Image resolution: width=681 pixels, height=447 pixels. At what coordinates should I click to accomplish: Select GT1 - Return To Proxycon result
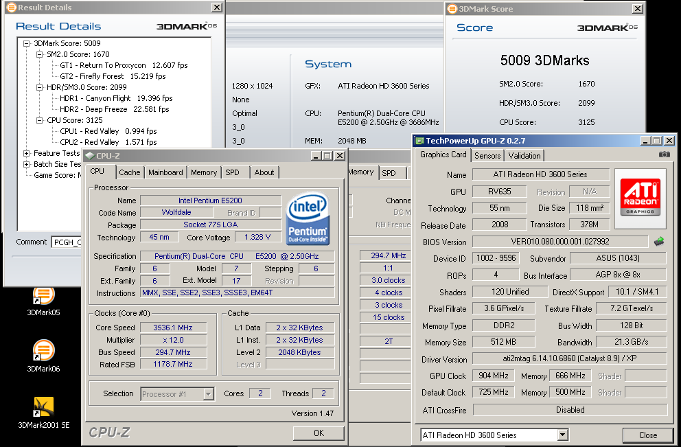tap(124, 65)
